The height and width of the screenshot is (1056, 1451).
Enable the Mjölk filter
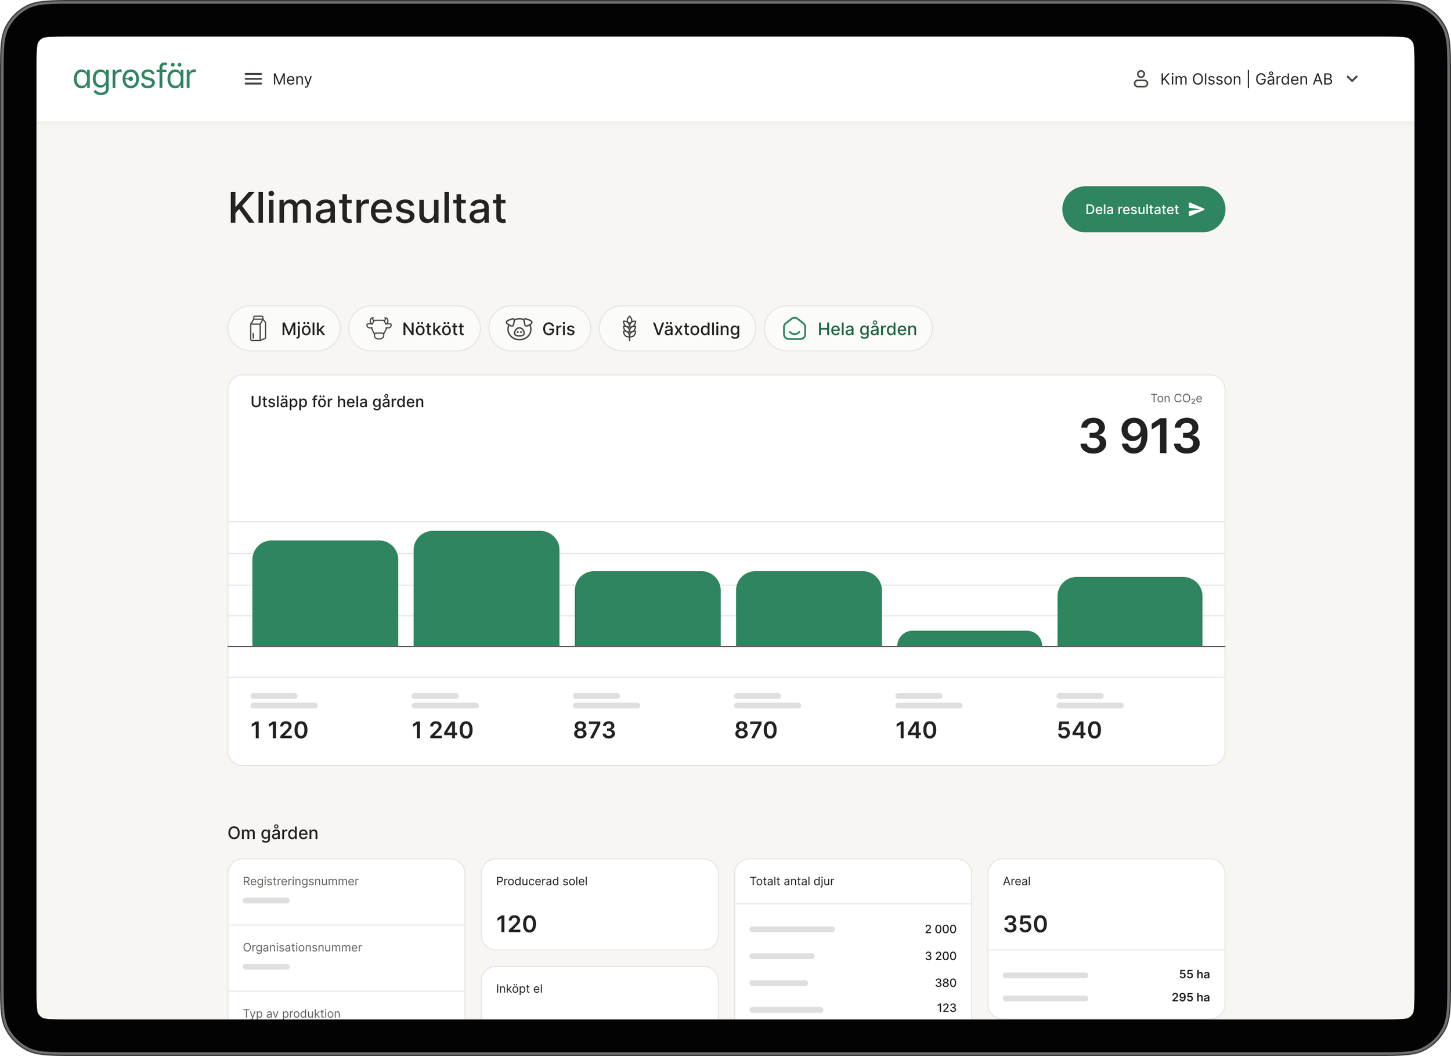(x=284, y=329)
